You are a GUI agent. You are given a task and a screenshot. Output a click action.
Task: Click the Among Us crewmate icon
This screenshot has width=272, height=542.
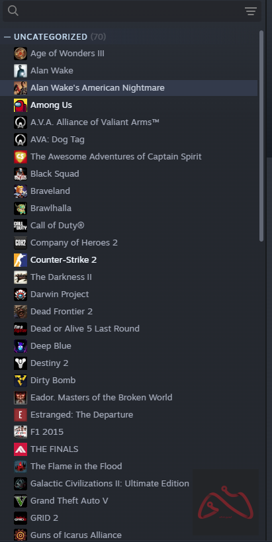click(x=21, y=105)
